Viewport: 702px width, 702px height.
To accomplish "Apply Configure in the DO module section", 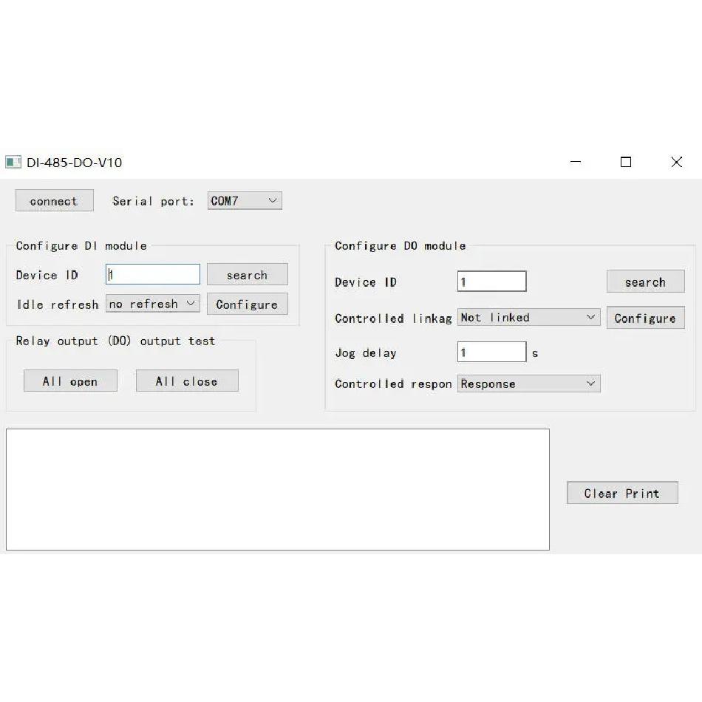I will coord(646,318).
